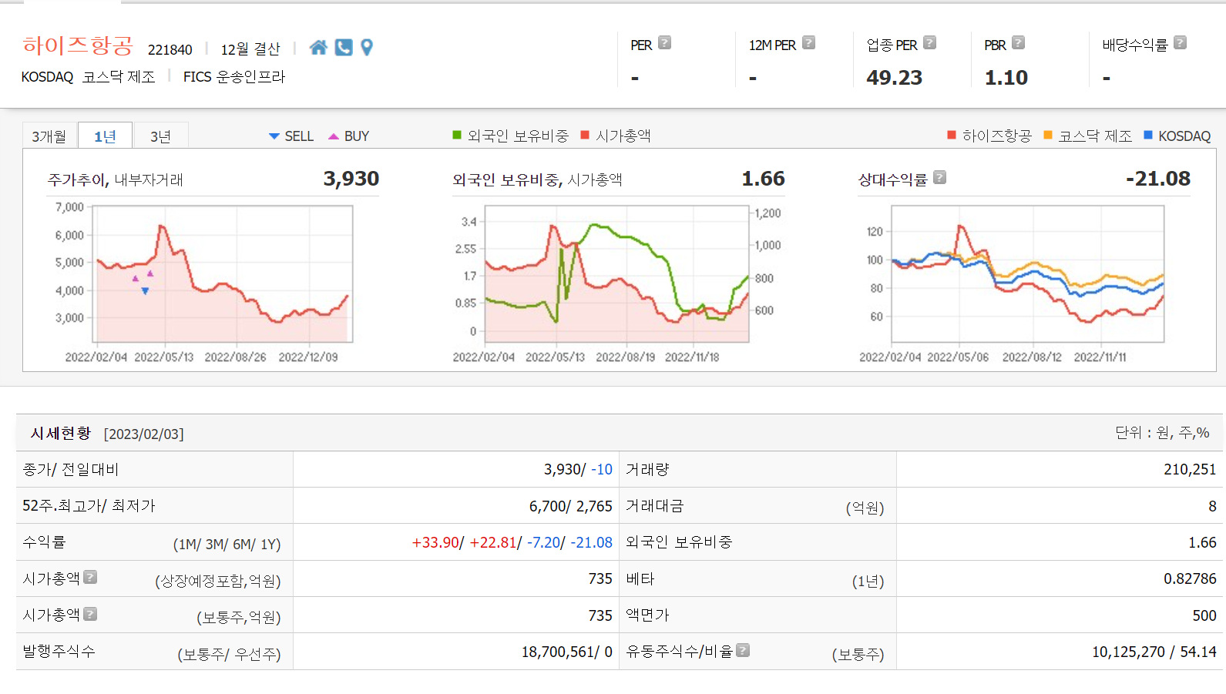Click red 하이즈항공 legend swatch
The image size is (1226, 694).
click(952, 136)
